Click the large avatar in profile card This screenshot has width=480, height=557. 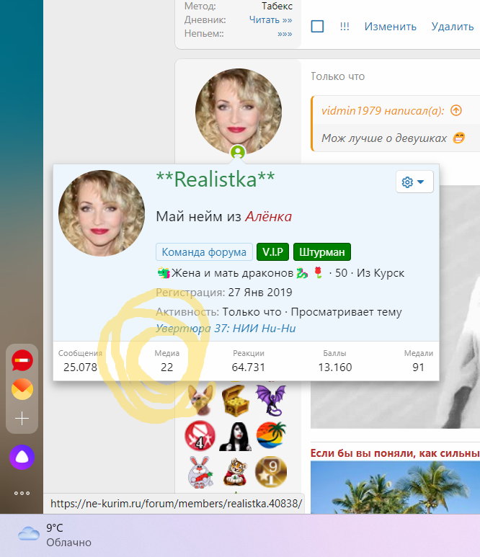click(102, 213)
